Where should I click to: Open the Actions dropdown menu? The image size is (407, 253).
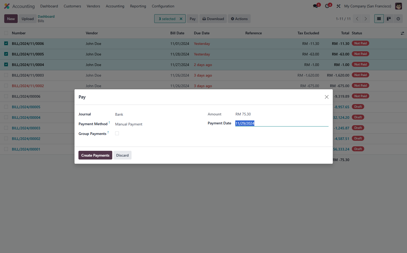[239, 19]
